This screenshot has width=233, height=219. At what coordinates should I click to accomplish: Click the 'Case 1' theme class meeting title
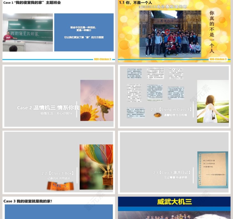click(32, 3)
